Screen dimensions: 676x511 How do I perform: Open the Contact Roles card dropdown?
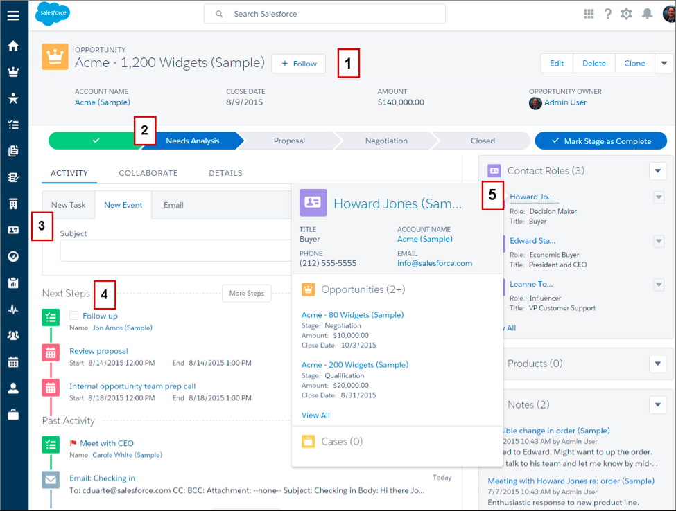658,171
